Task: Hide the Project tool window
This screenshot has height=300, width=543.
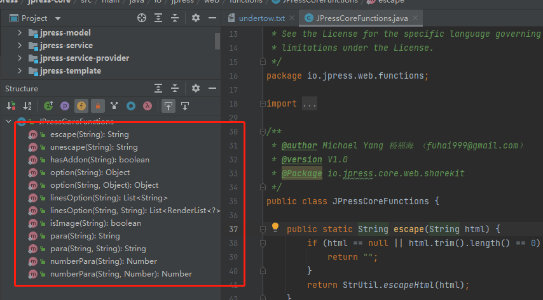Action: tap(212, 18)
